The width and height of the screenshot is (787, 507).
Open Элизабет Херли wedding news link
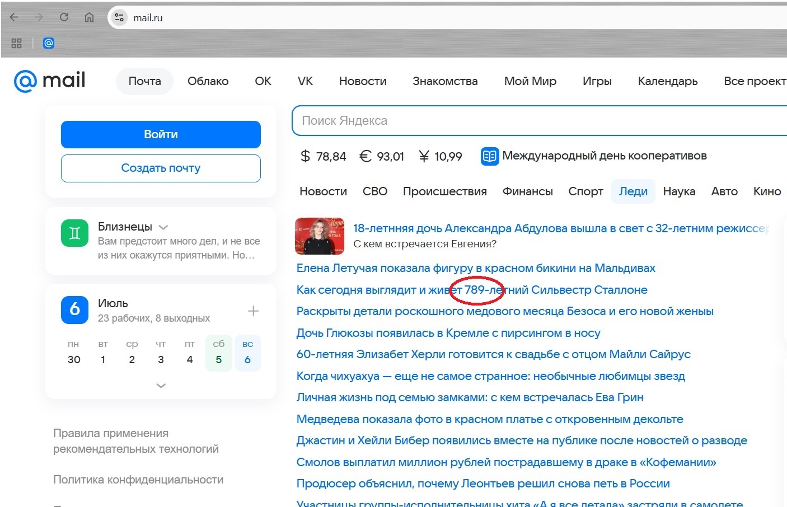tap(493, 354)
